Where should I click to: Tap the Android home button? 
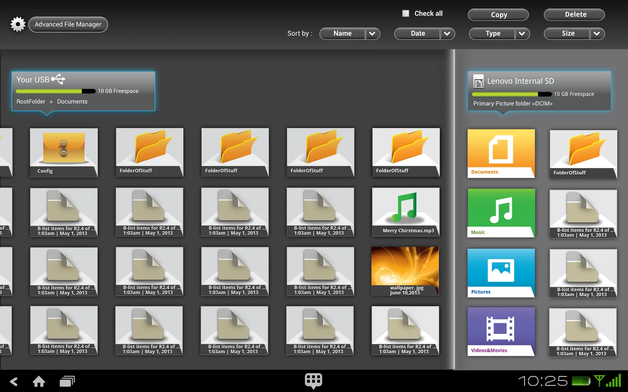pyautogui.click(x=39, y=381)
